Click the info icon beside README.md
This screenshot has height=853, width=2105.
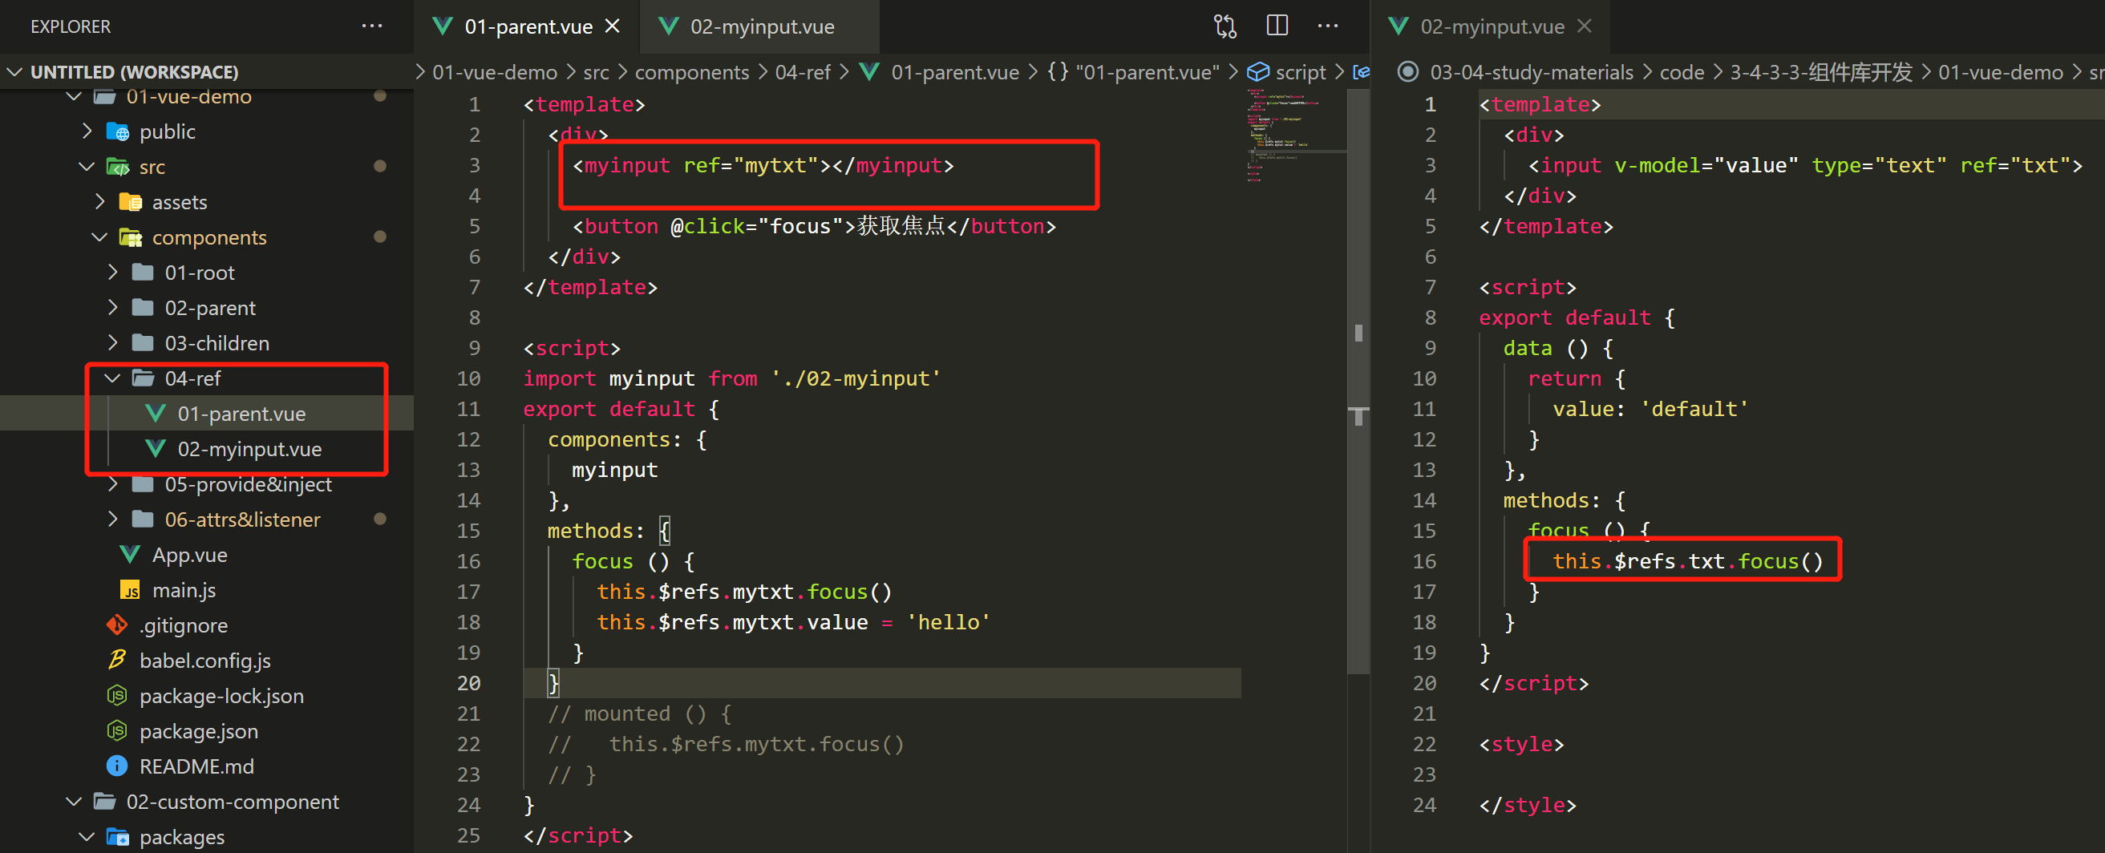pos(117,766)
